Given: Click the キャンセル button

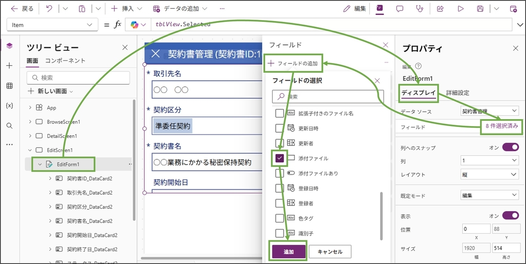Looking at the screenshot, I should click(330, 252).
